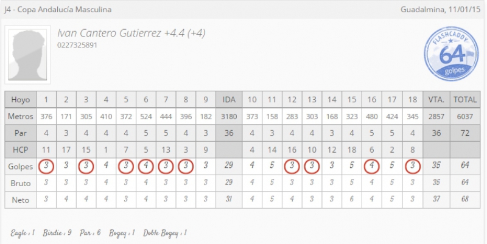Click the Doble Bogey : 1 summary
487x244 pixels.
165,233
